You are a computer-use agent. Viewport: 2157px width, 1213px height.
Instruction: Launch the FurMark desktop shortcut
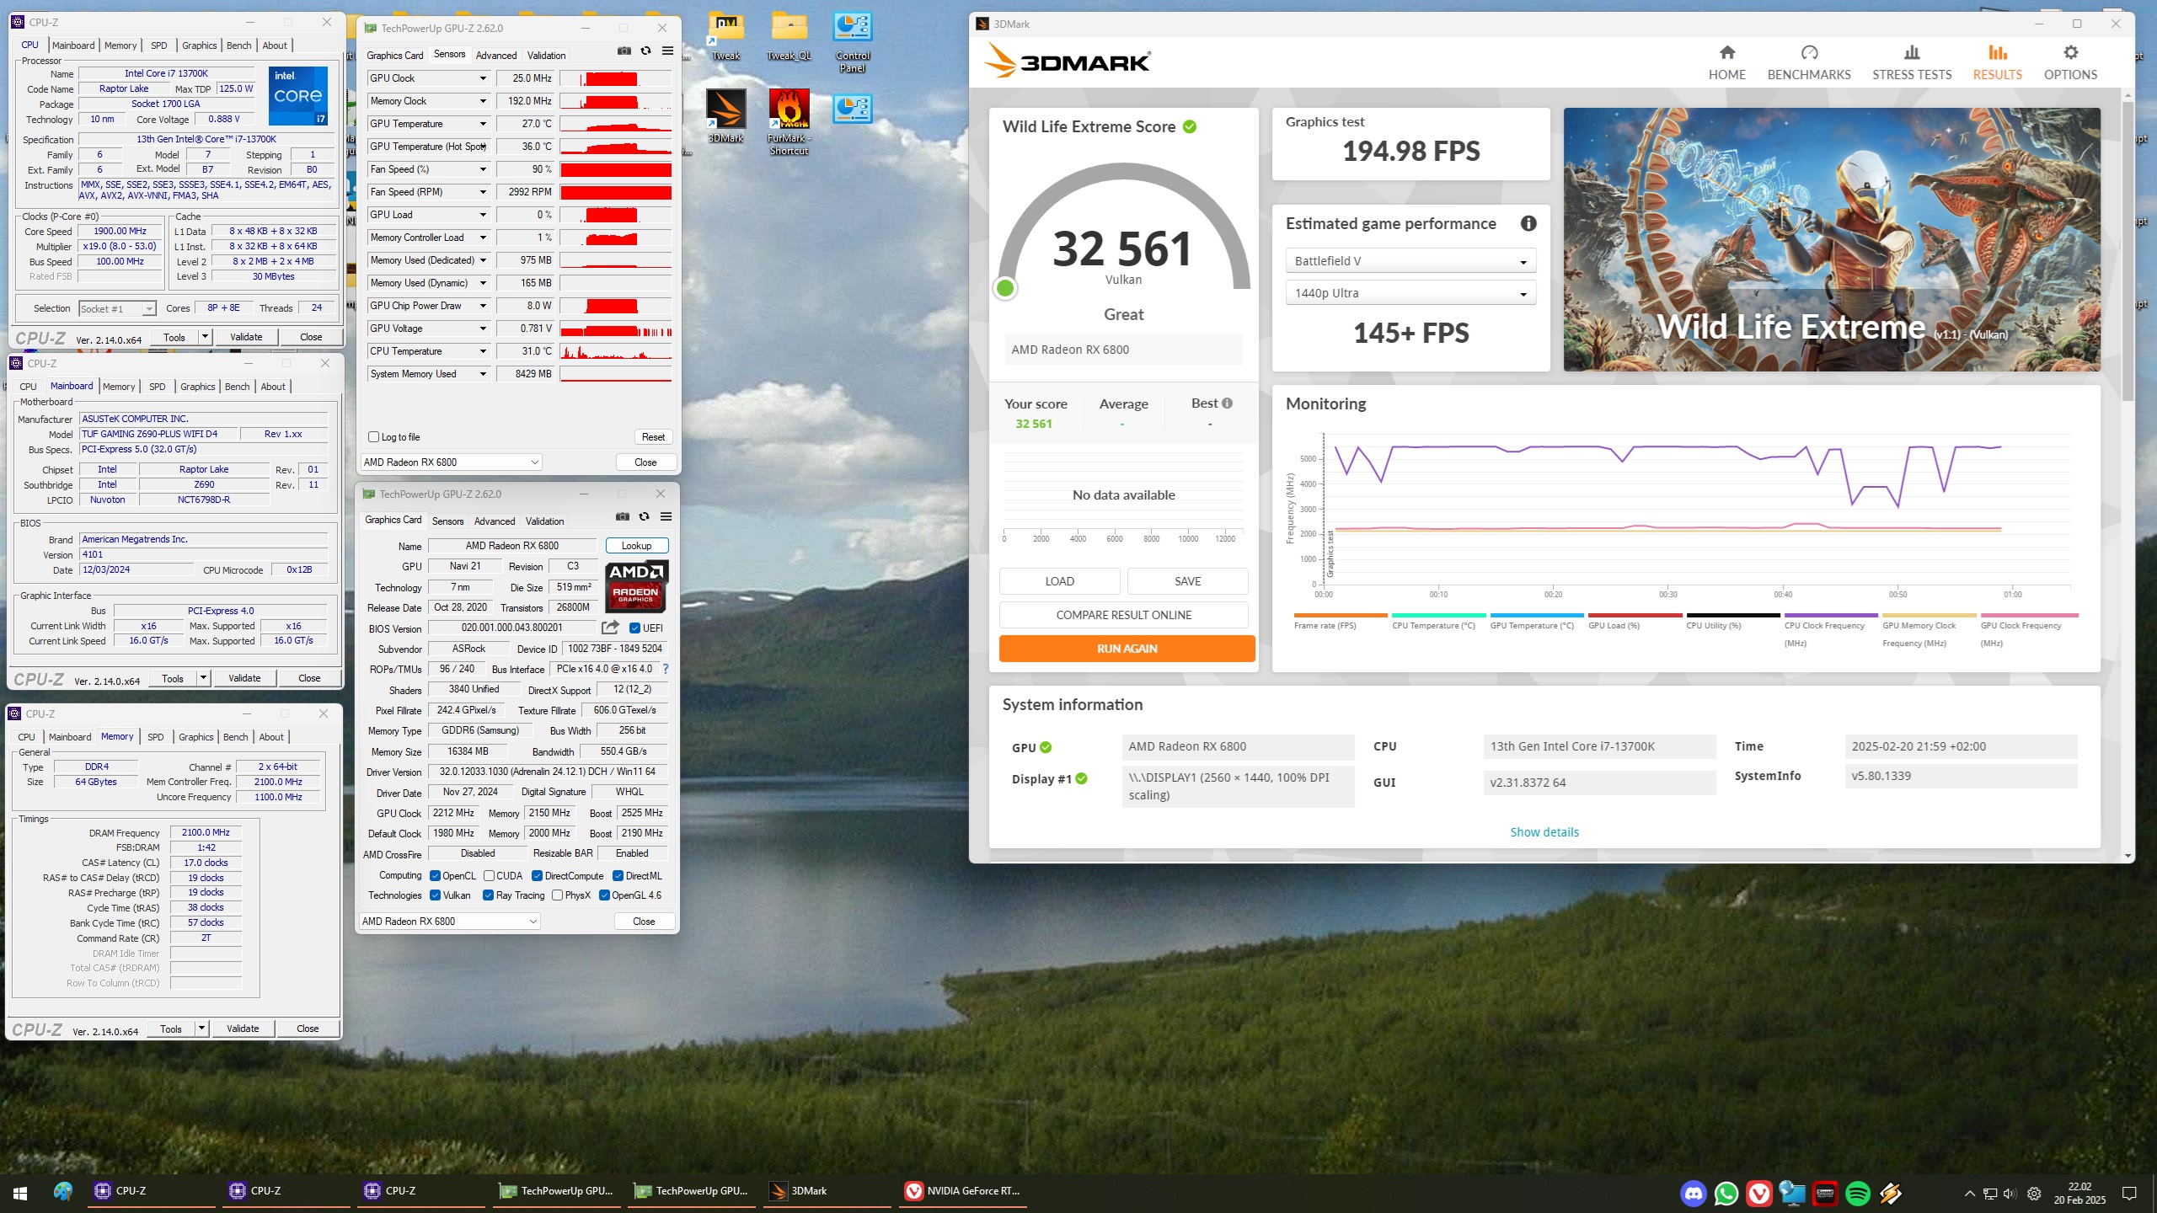point(789,122)
